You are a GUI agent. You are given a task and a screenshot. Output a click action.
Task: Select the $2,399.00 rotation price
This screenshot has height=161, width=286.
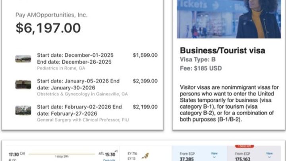[x=145, y=81]
